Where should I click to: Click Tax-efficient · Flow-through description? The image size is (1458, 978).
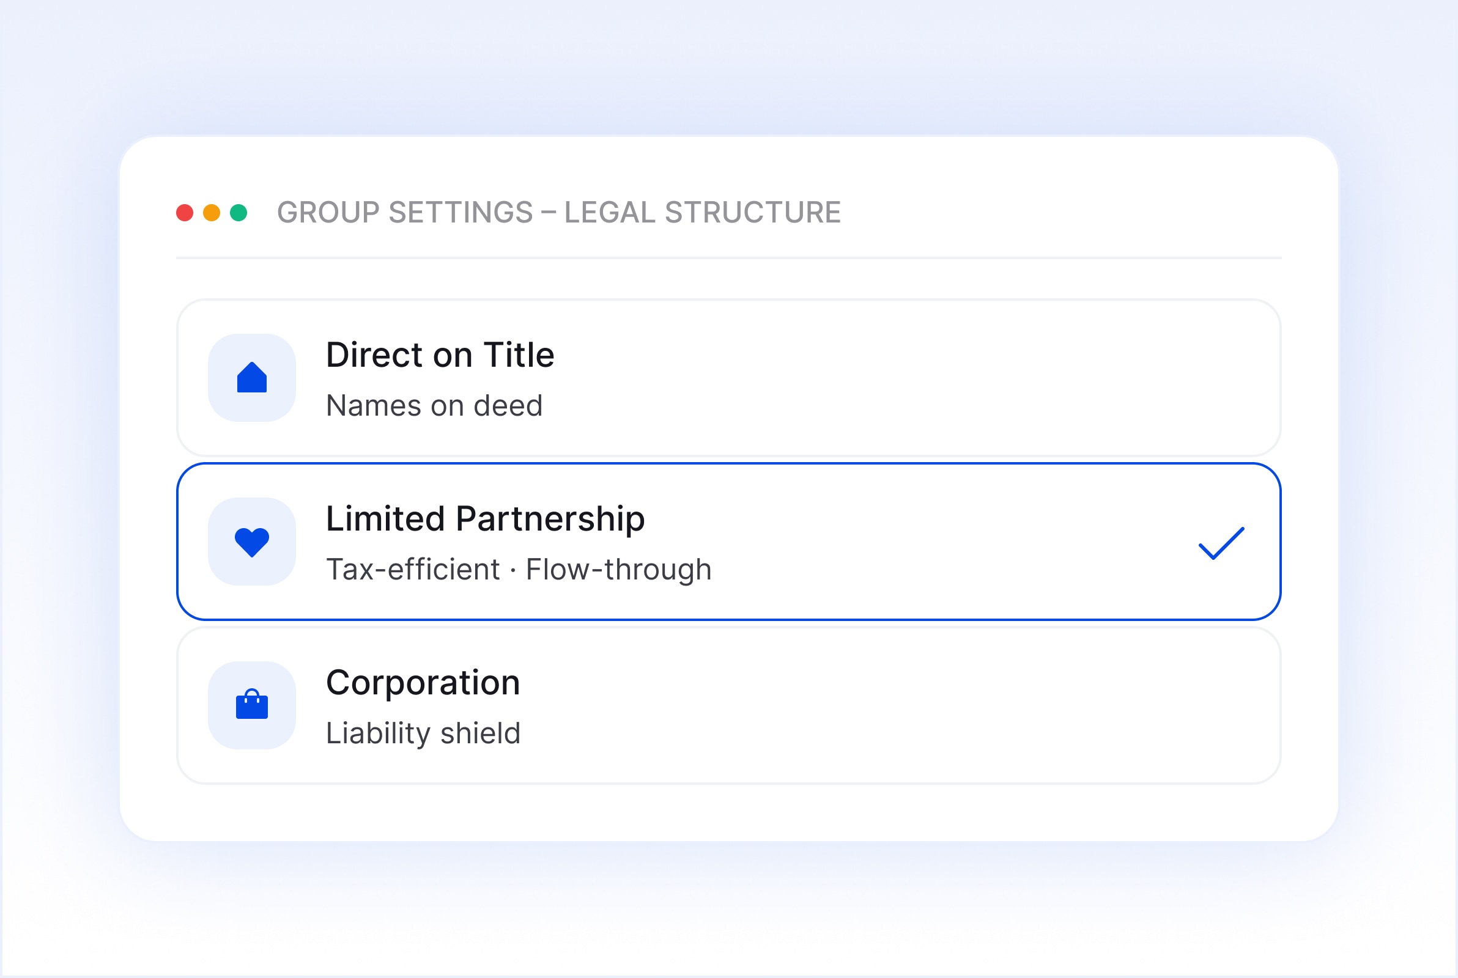click(x=519, y=570)
